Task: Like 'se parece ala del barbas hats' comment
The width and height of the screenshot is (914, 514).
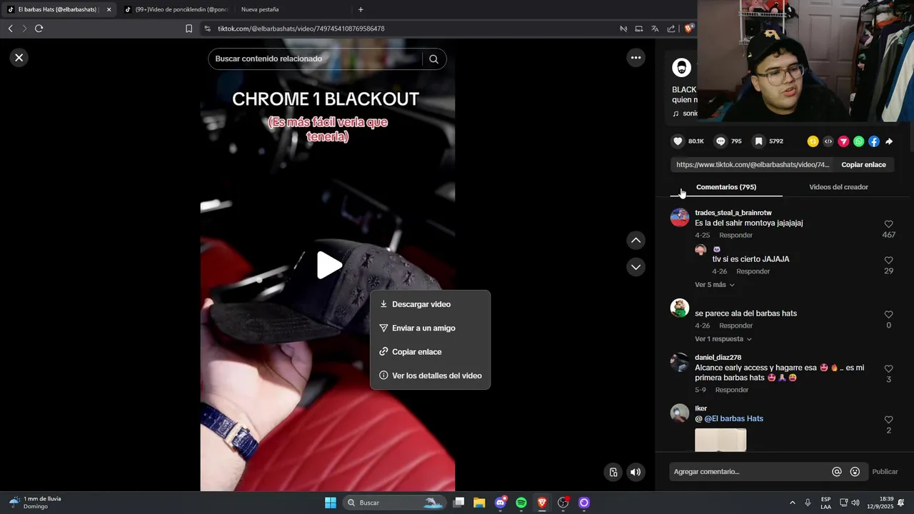Action: 889,315
